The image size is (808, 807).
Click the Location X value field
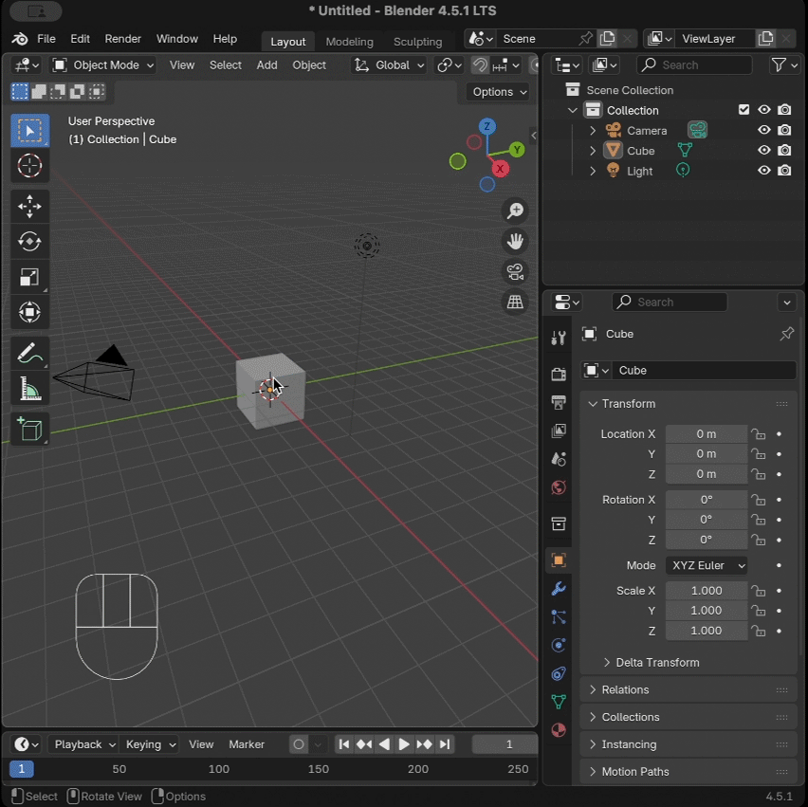pyautogui.click(x=707, y=434)
